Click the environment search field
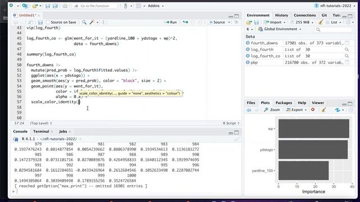 tap(334, 30)
